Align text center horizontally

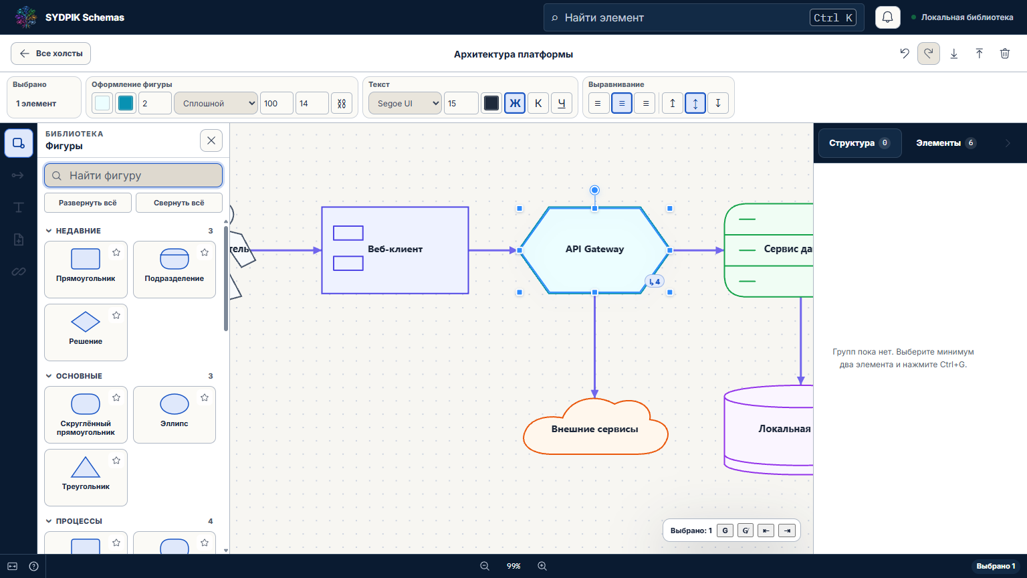pos(622,104)
